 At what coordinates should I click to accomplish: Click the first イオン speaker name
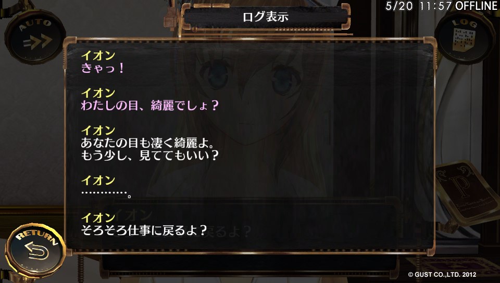click(98, 56)
